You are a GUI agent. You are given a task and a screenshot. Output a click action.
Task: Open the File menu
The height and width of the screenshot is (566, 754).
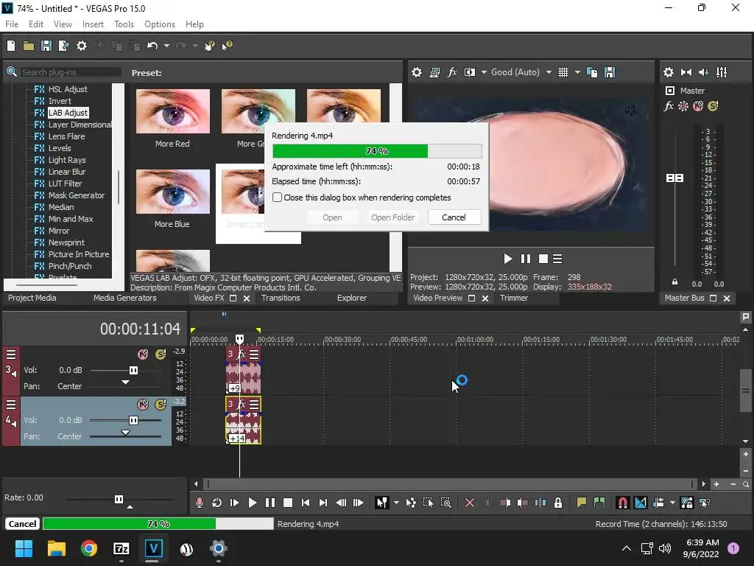12,24
